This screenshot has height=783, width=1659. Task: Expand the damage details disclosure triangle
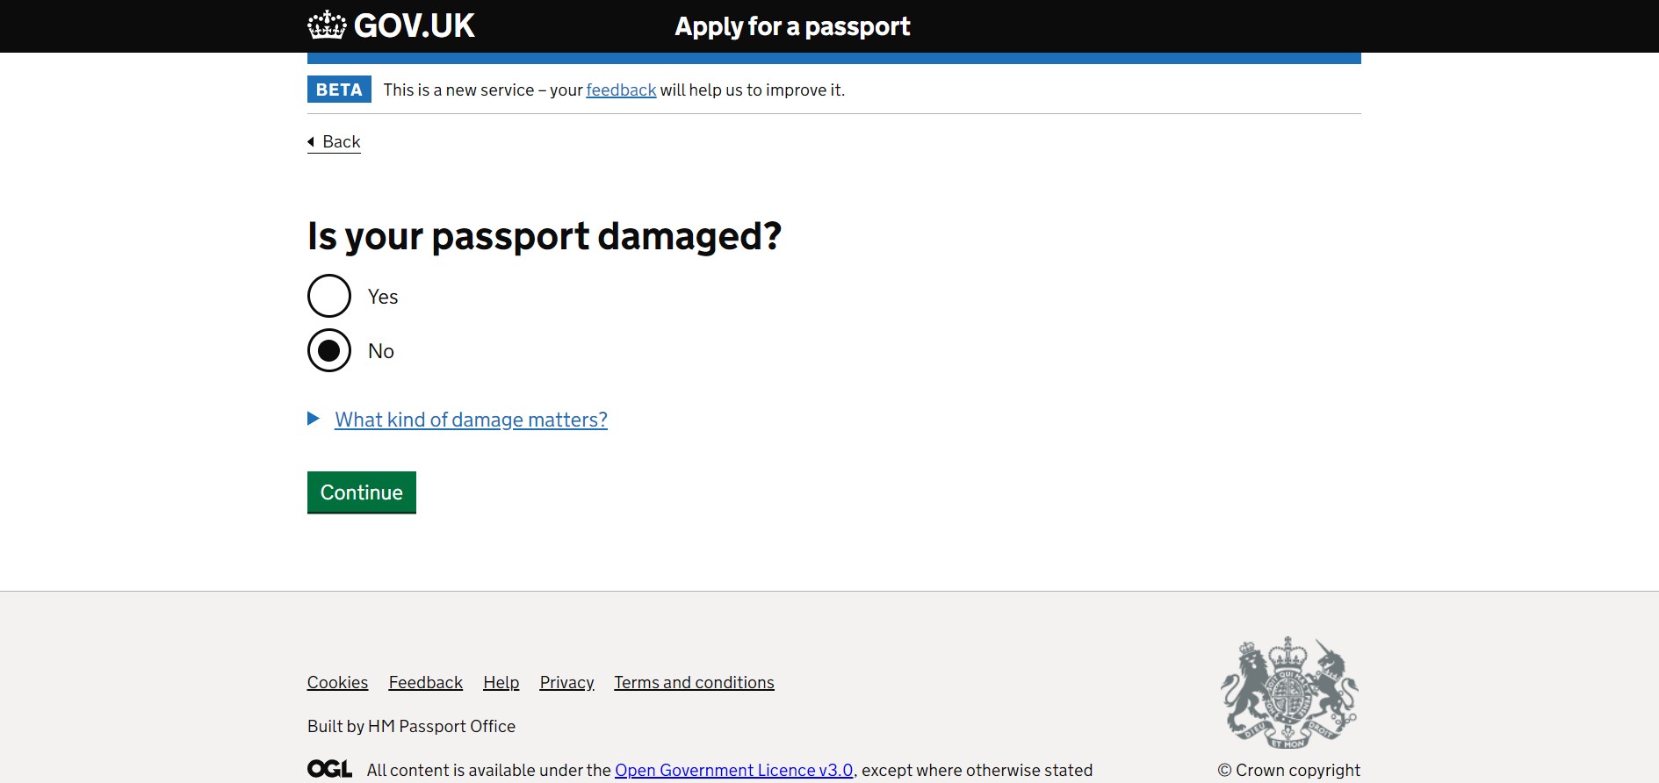click(314, 419)
